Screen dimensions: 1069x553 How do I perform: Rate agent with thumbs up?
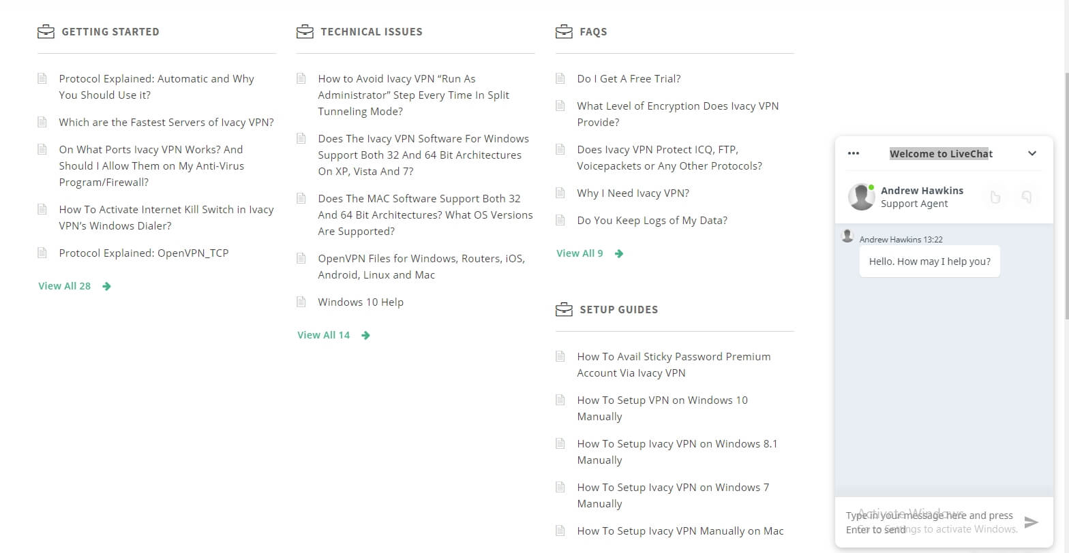point(995,197)
